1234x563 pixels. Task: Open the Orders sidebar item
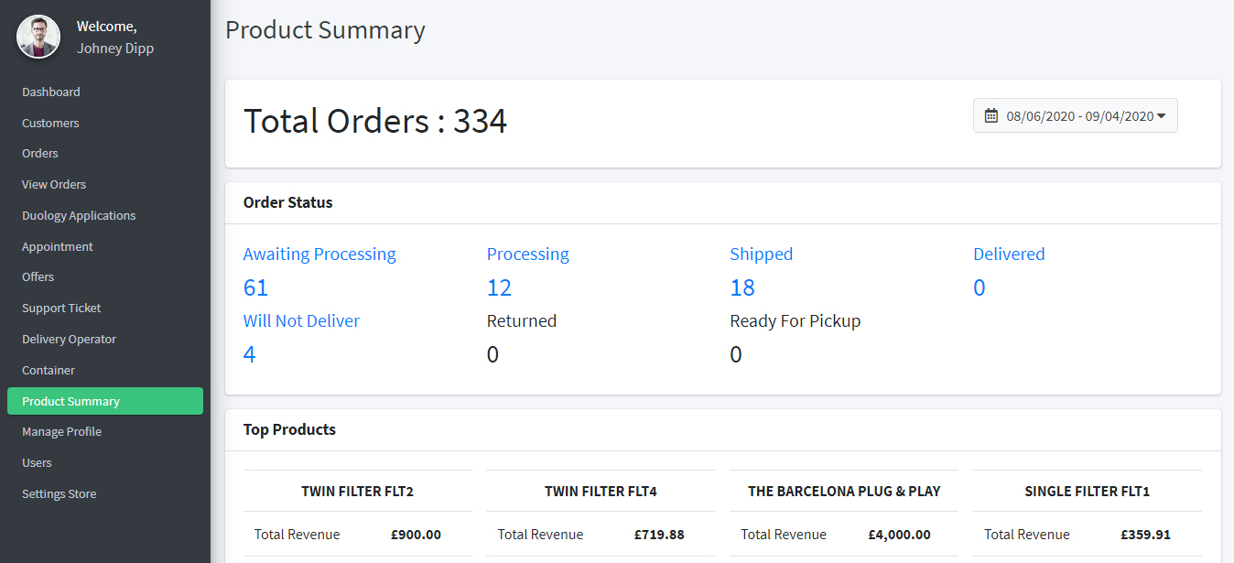tap(40, 154)
